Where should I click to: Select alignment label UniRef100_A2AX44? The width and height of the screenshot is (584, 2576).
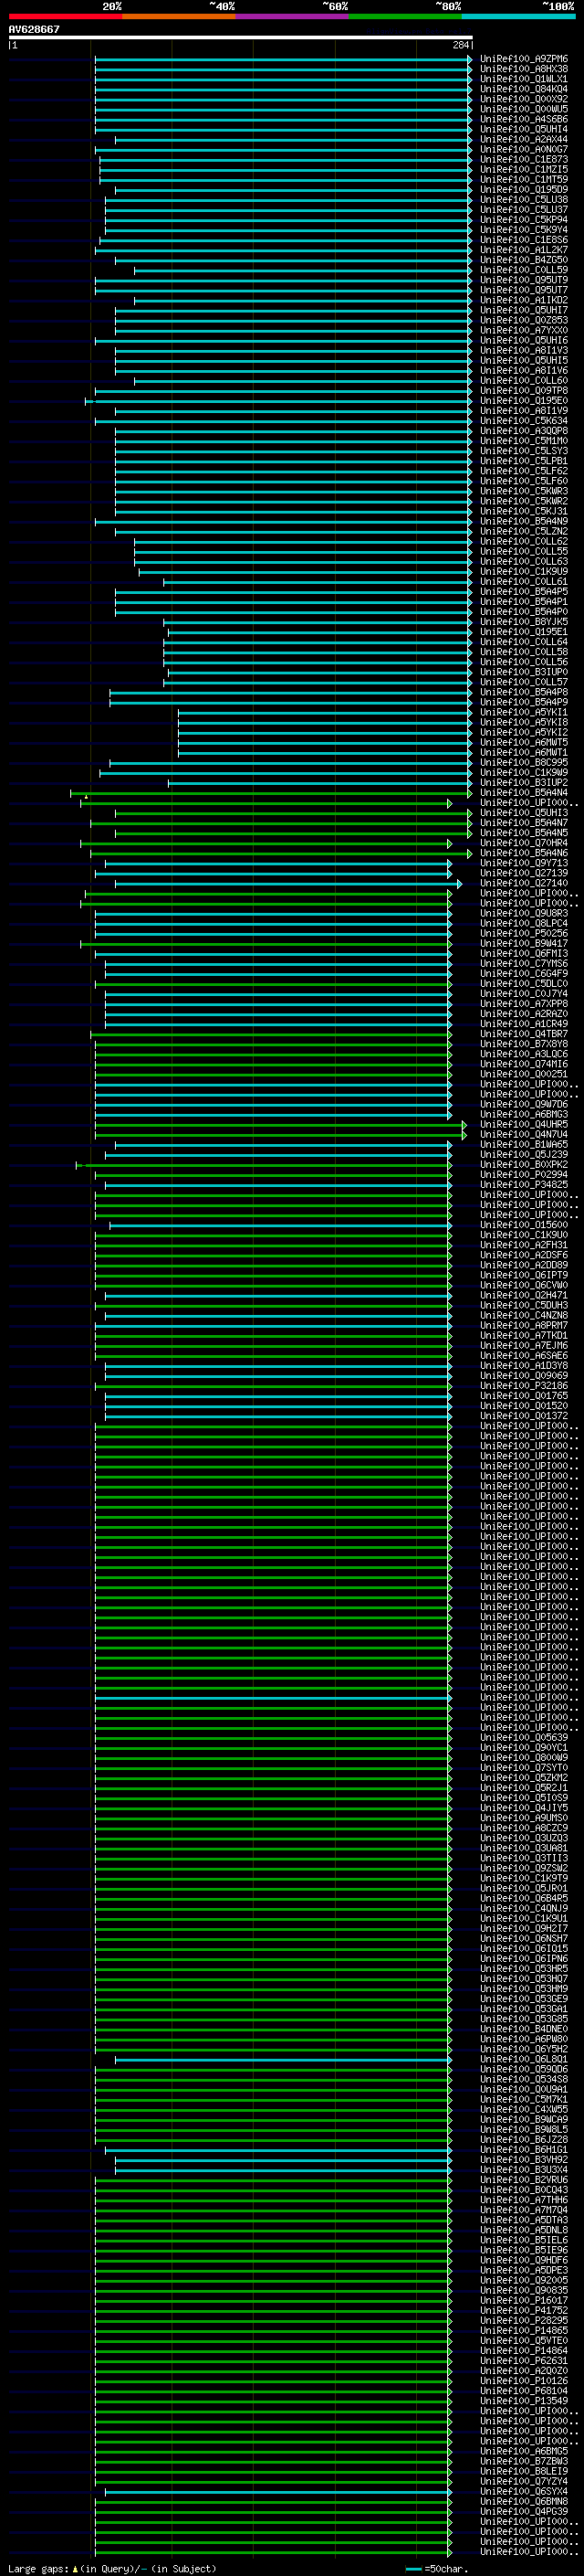click(x=524, y=139)
